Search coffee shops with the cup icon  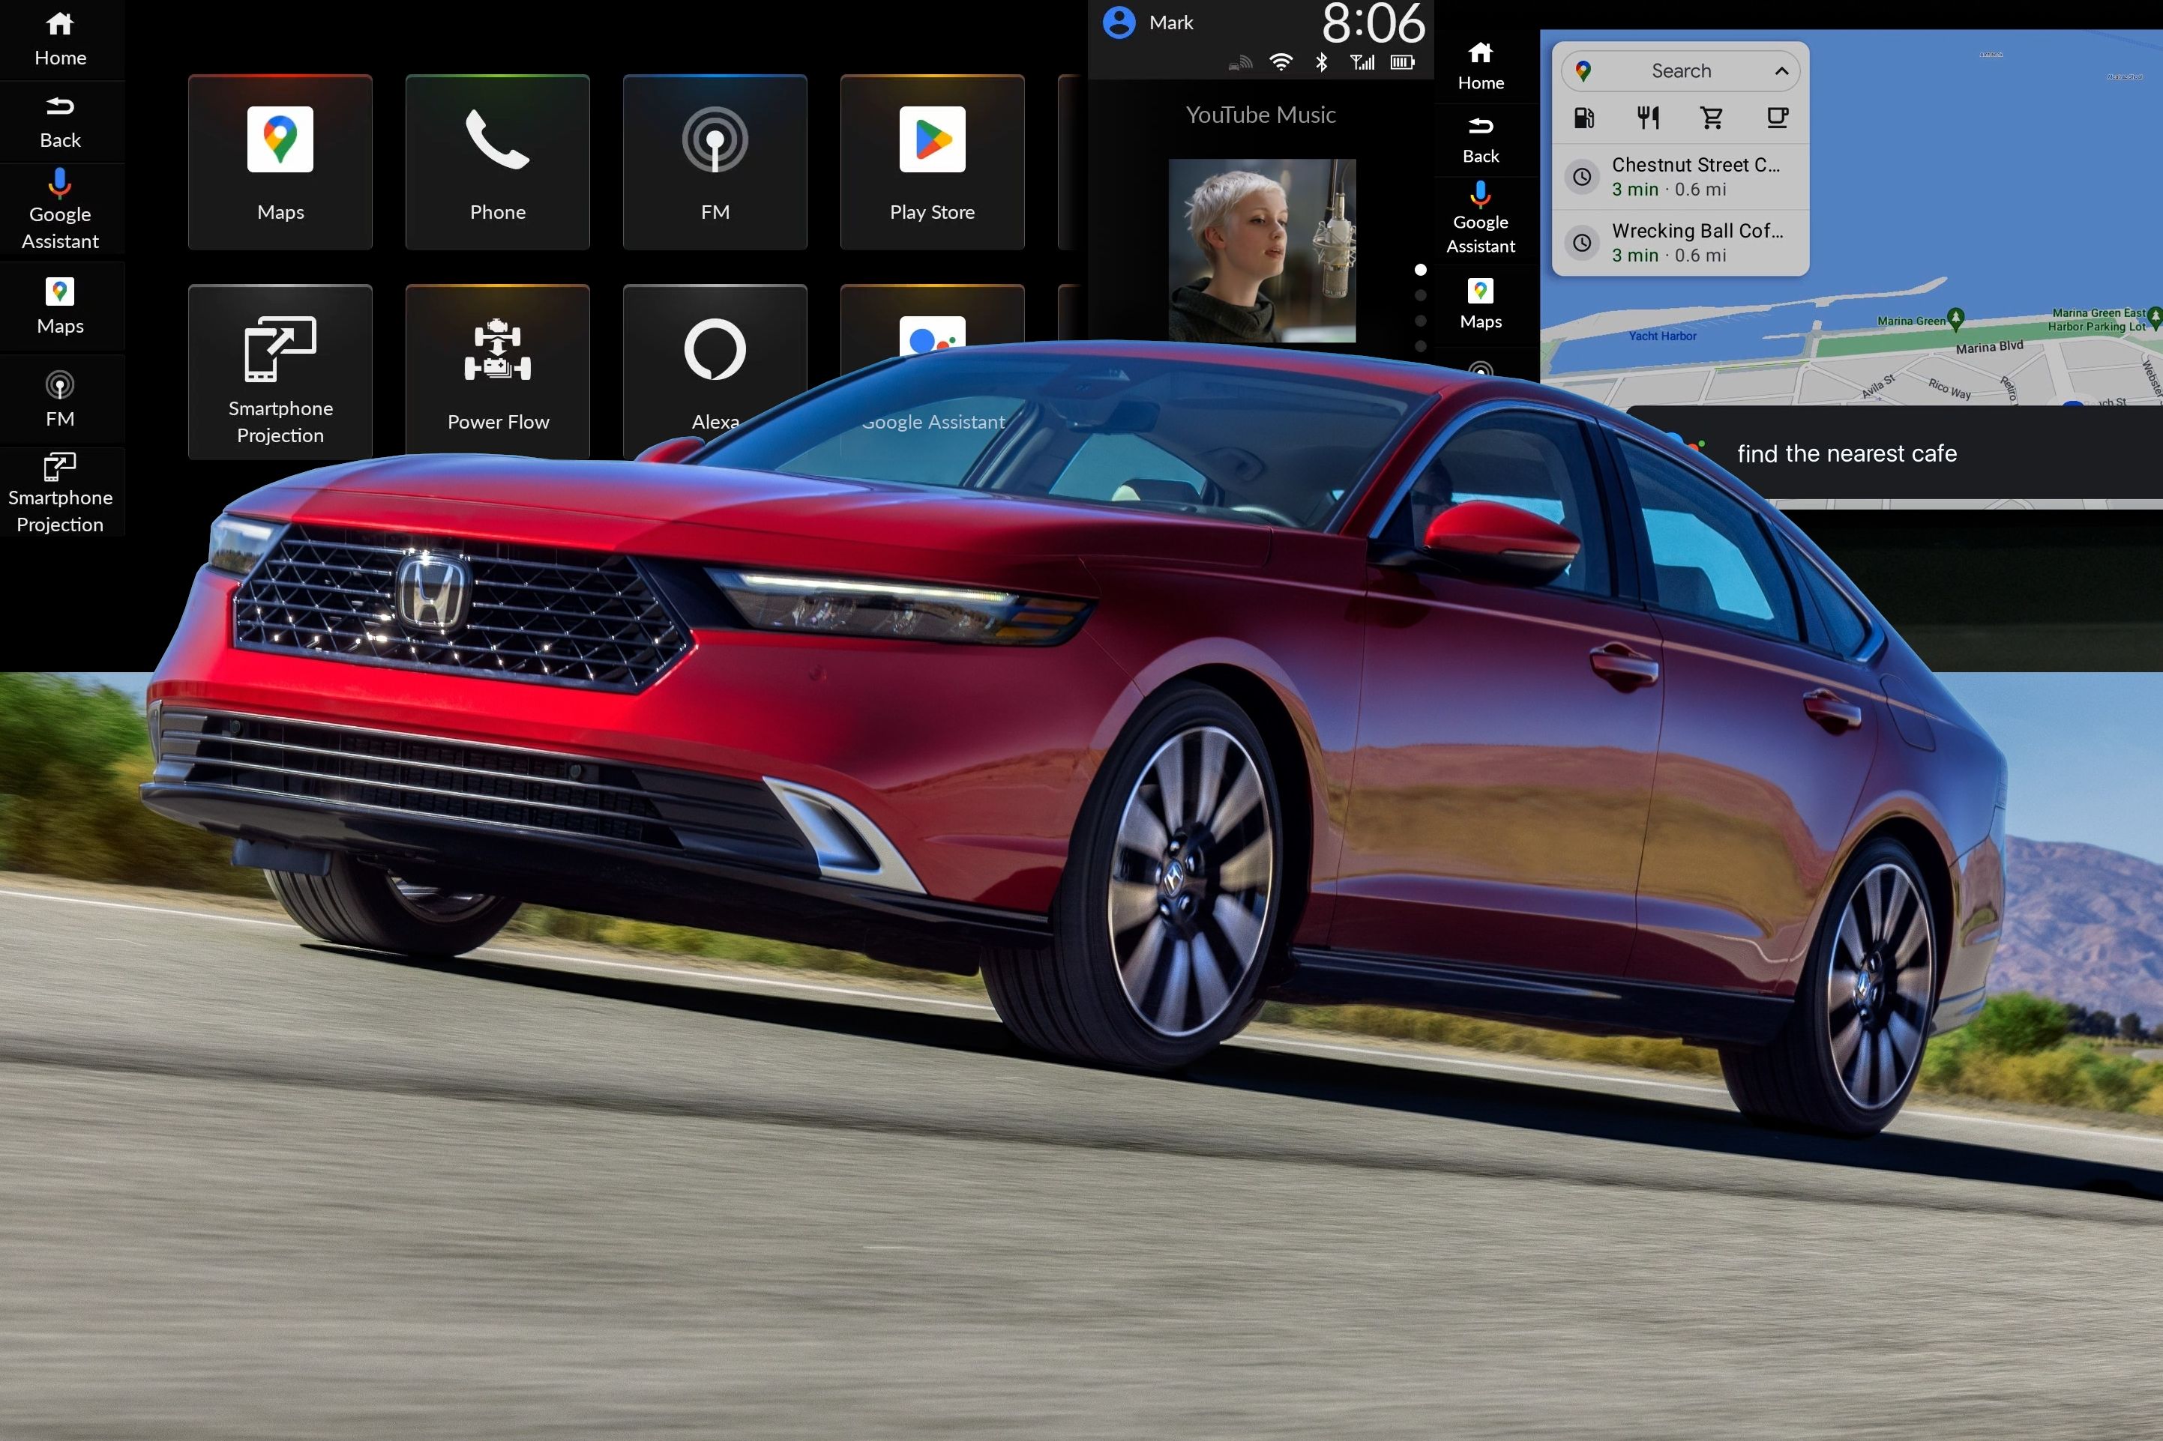[x=1777, y=118]
